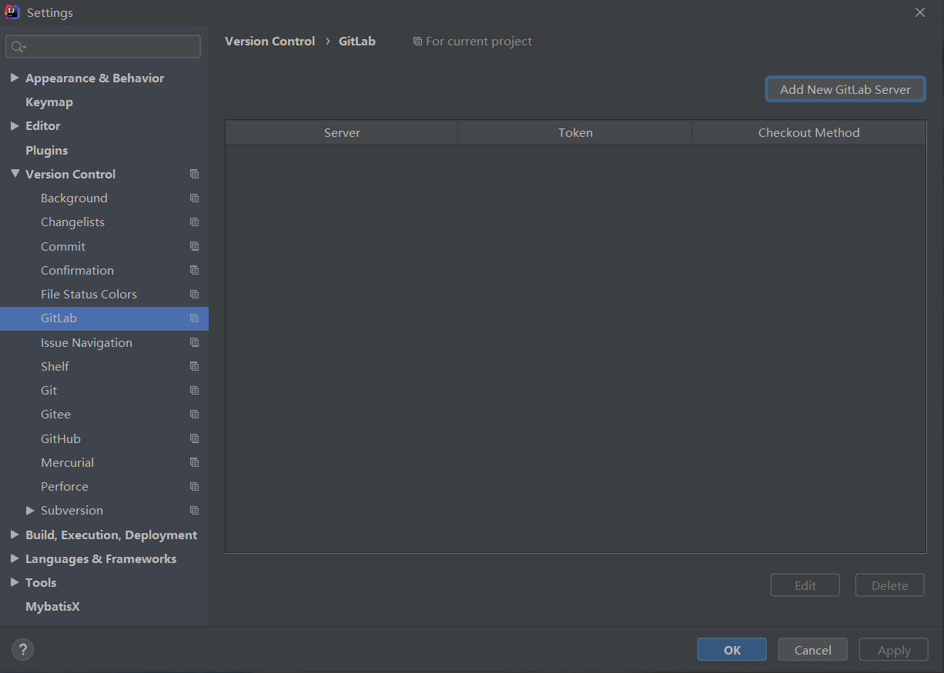This screenshot has height=673, width=944.
Task: Click project-level icon next to Issue Navigation
Action: [x=194, y=342]
